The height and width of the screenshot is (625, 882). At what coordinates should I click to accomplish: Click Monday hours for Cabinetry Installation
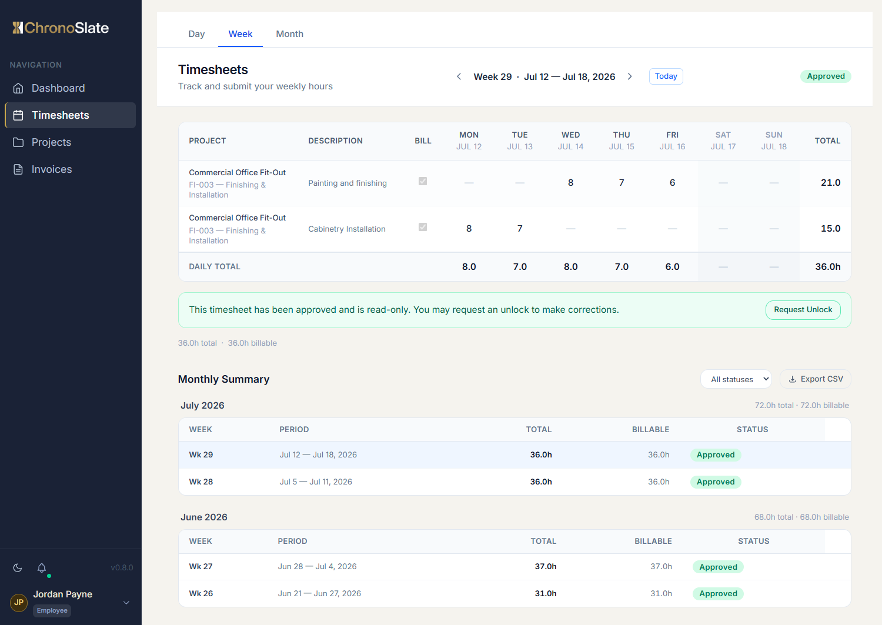coord(469,229)
